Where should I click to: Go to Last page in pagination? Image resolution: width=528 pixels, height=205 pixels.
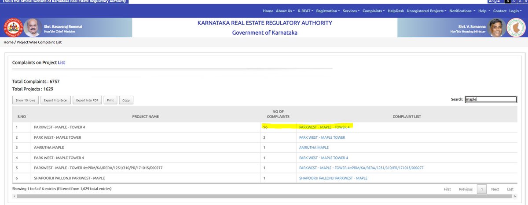click(510, 189)
